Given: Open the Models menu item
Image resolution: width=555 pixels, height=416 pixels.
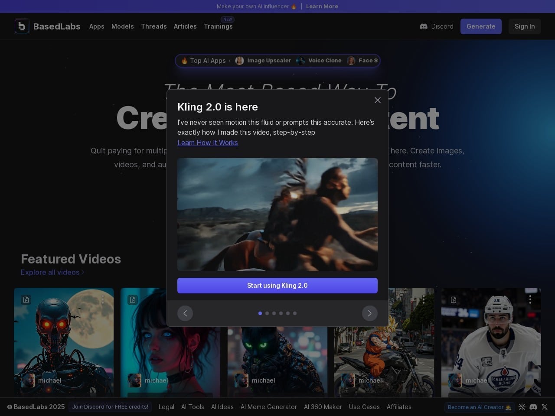Looking at the screenshot, I should pyautogui.click(x=122, y=26).
